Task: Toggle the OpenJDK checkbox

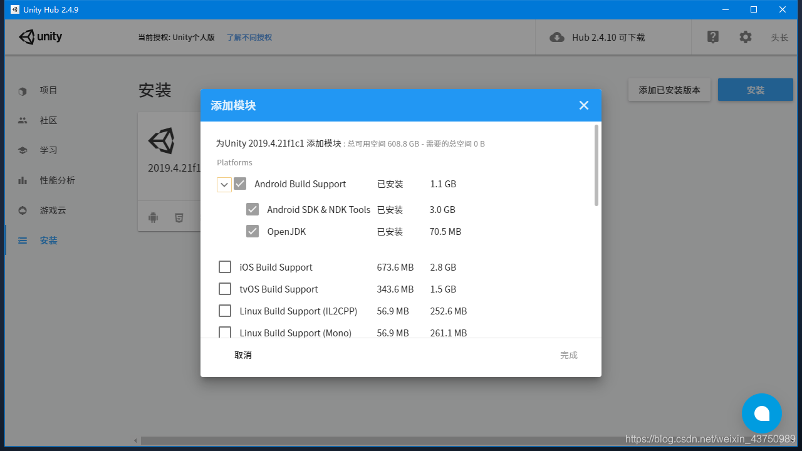Action: 253,231
